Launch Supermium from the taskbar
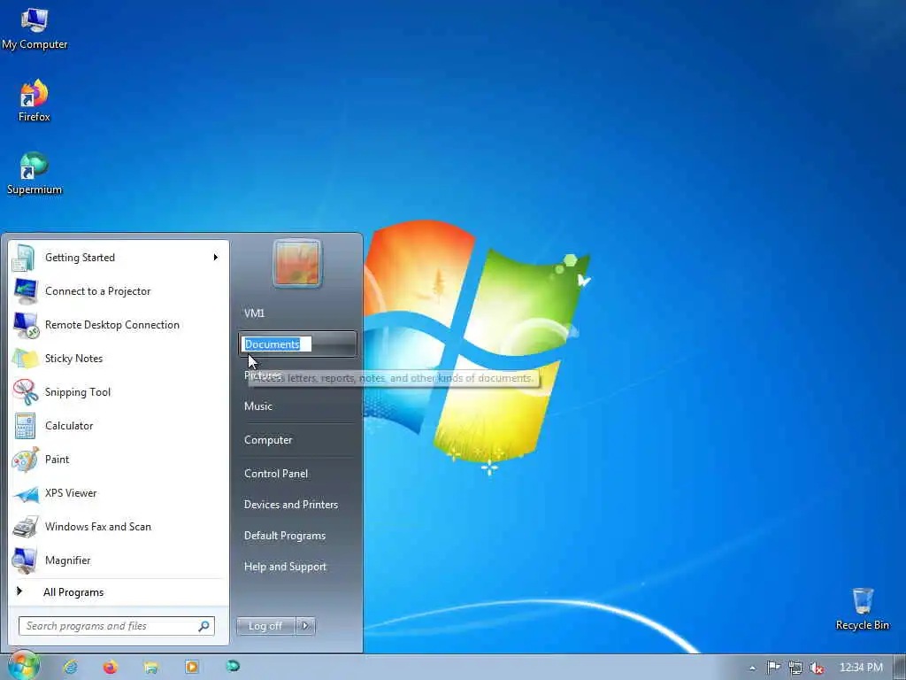906x680 pixels. click(x=233, y=666)
